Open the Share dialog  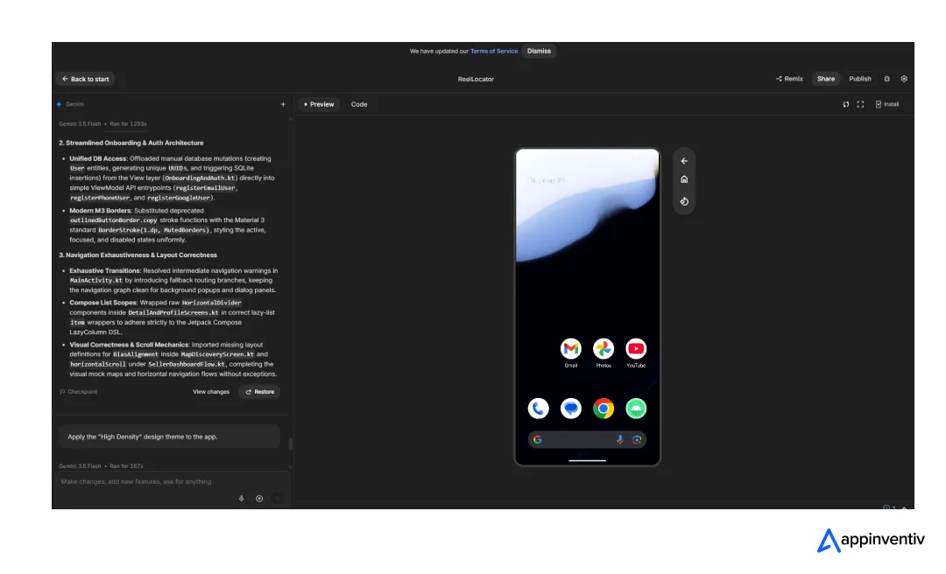click(x=825, y=79)
